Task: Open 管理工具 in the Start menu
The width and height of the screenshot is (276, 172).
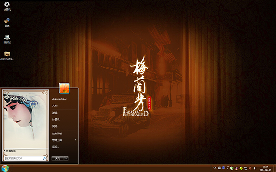Action: tap(57, 140)
